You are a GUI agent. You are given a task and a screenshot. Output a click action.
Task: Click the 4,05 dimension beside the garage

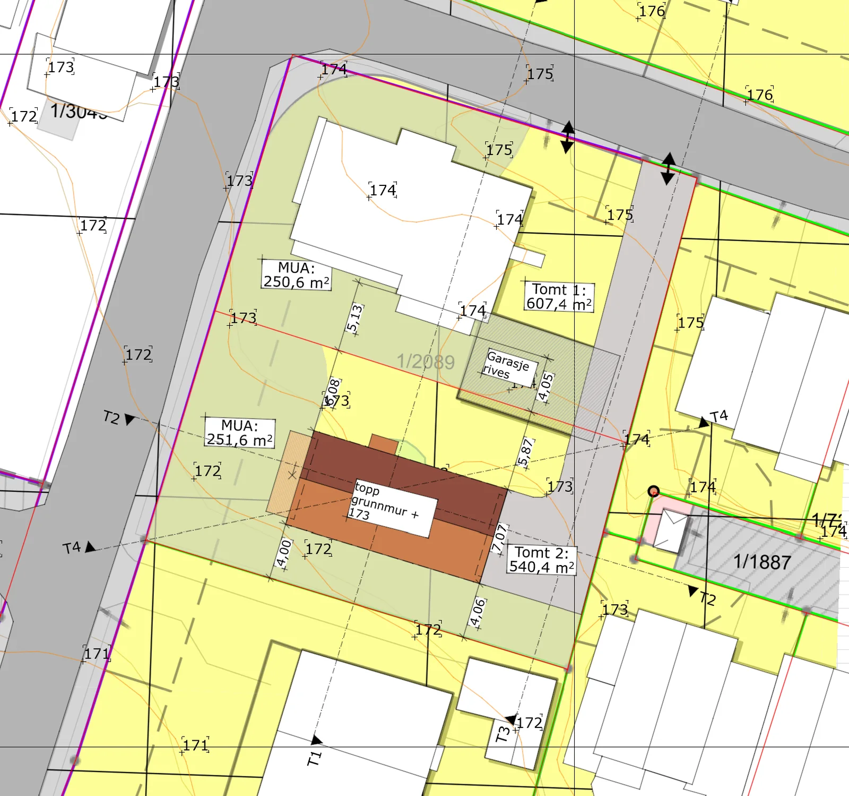point(545,387)
